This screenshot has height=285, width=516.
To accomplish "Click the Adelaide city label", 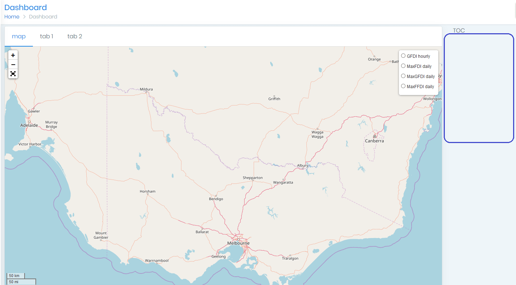I will coord(29,125).
